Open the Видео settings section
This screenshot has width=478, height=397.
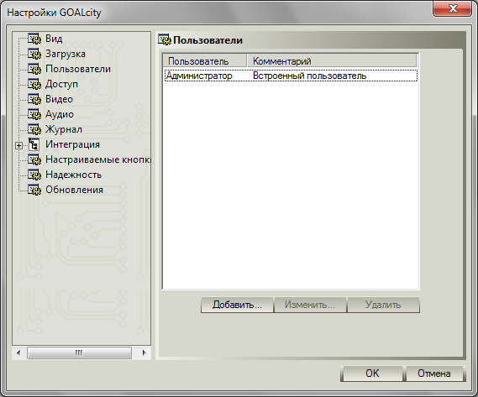(59, 99)
